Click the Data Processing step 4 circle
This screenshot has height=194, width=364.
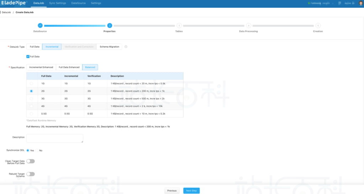pyautogui.click(x=248, y=26)
